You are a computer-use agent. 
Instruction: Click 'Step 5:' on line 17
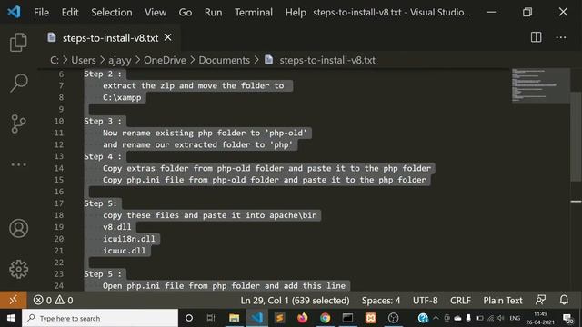pos(100,203)
